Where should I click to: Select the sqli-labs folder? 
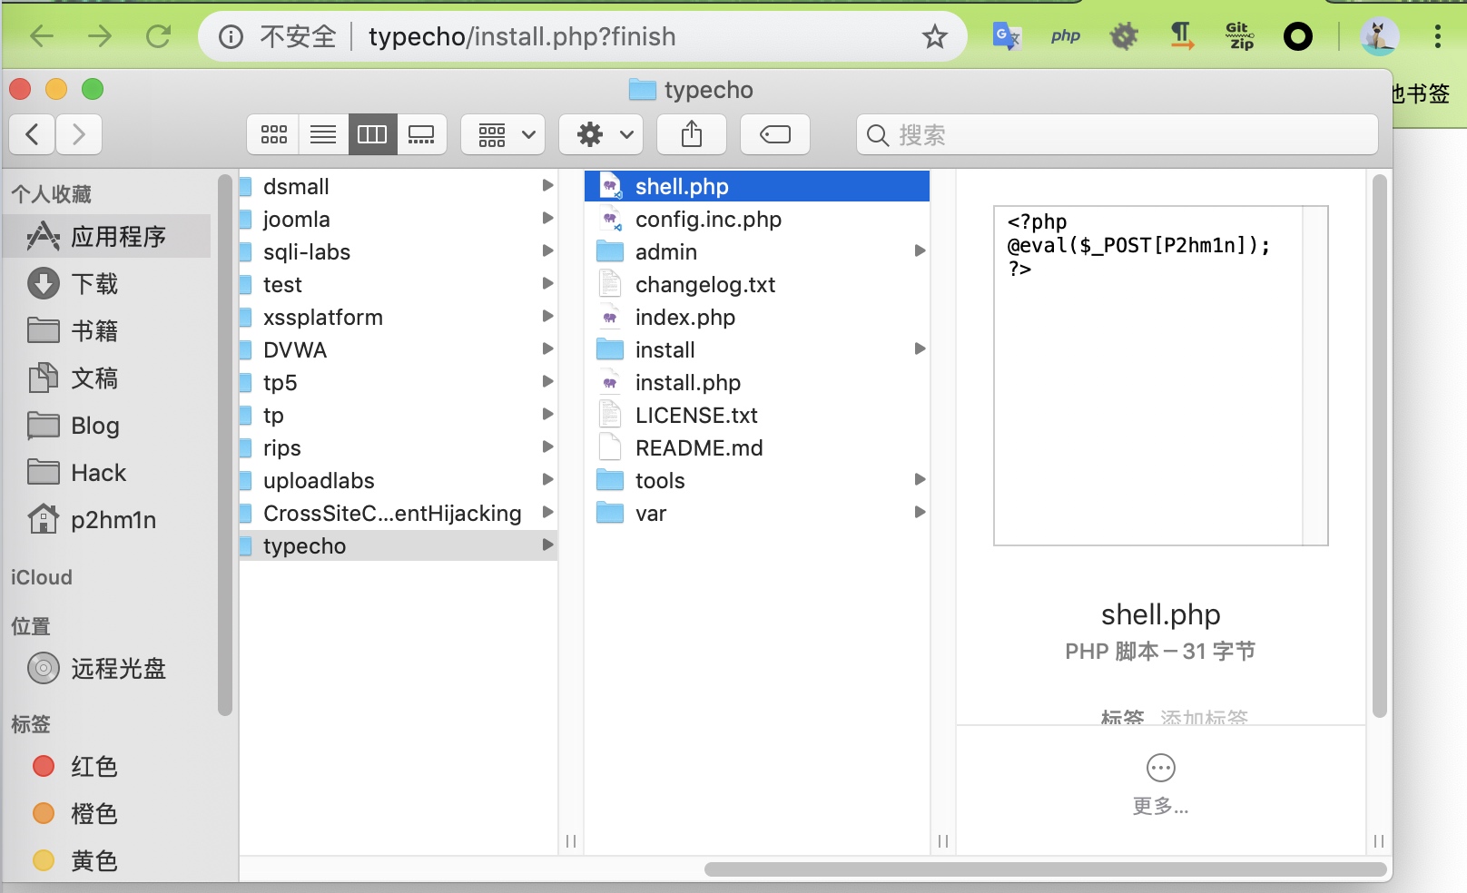click(x=399, y=251)
